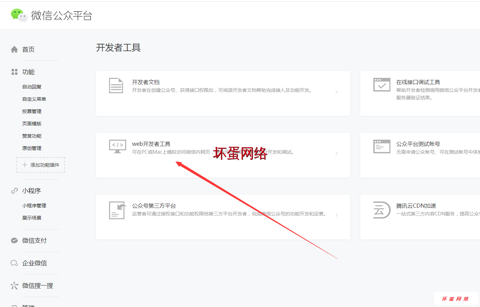Screen dimensions: 480x307
Task: Expand the 公众号第三方平台 card chevron
Action: (337, 215)
